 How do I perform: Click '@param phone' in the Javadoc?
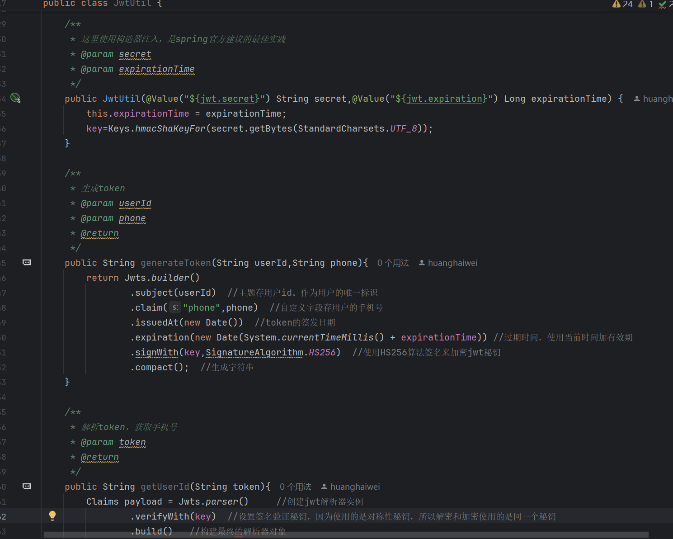coord(113,218)
